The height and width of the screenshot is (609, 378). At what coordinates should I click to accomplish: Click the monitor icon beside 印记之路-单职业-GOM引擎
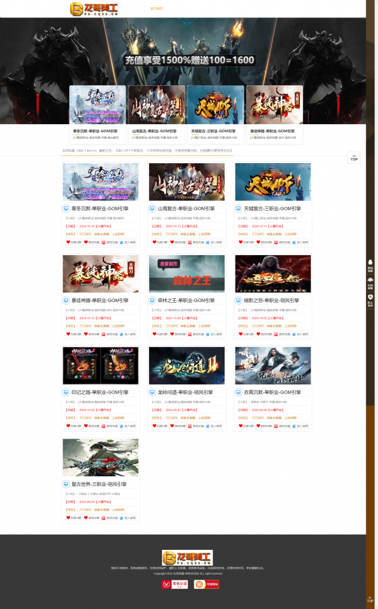pos(66,392)
